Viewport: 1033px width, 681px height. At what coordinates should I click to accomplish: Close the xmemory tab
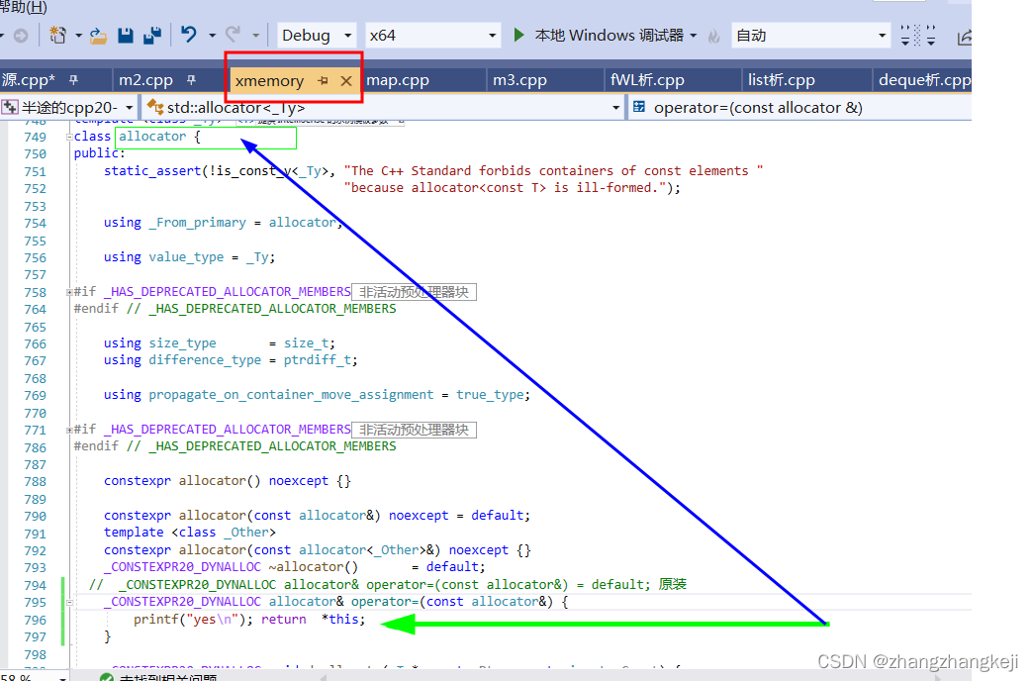(346, 80)
